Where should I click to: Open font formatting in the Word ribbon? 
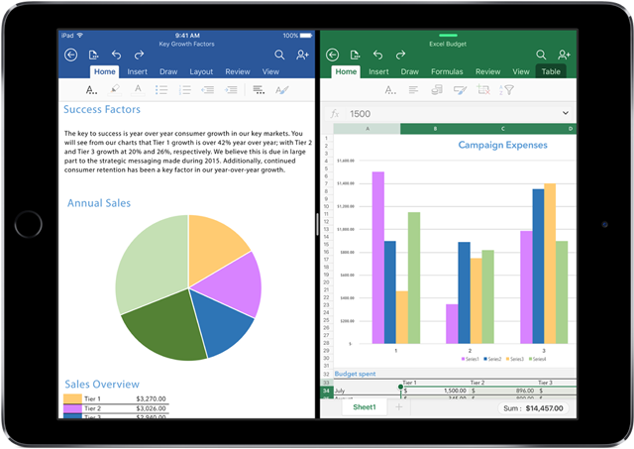(x=92, y=90)
